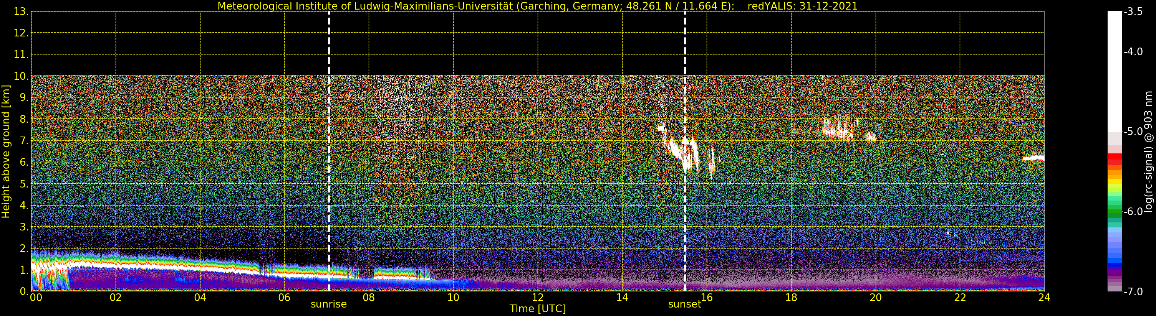1156x316 pixels.
Task: Click the height-axis tick label '8.'
Action: click(x=24, y=119)
